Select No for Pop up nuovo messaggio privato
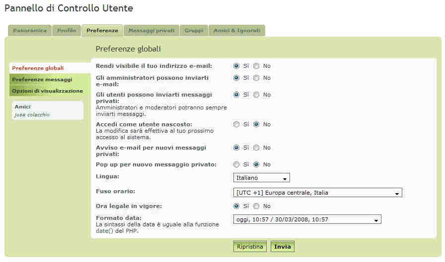The width and height of the screenshot is (445, 262). click(256, 164)
